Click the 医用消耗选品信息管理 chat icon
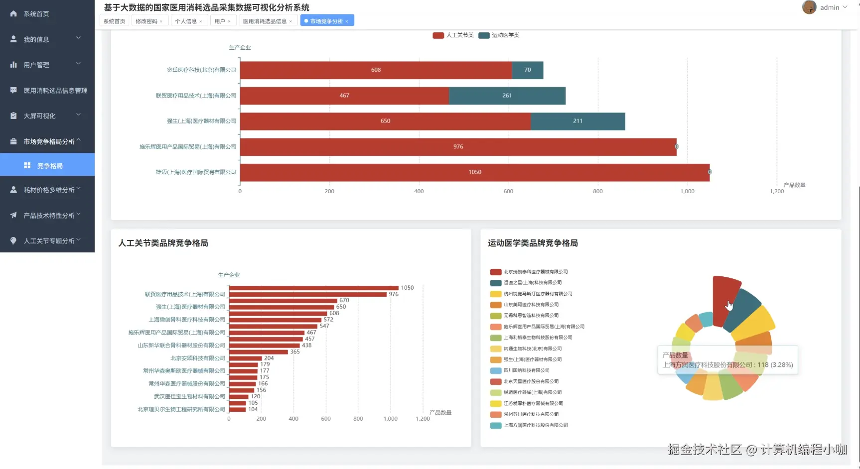860x469 pixels. tap(13, 90)
